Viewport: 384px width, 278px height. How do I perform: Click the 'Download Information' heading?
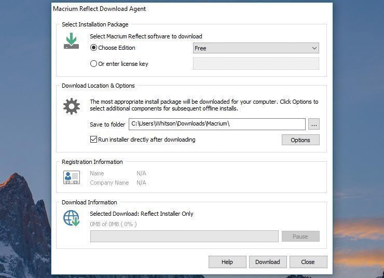[89, 202]
